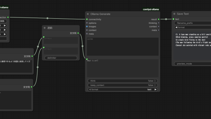
Task: Click the context input port on Ollama Generate
Action: (x=87, y=30)
